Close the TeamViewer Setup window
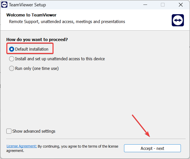The image size is (190, 159). (x=181, y=5)
